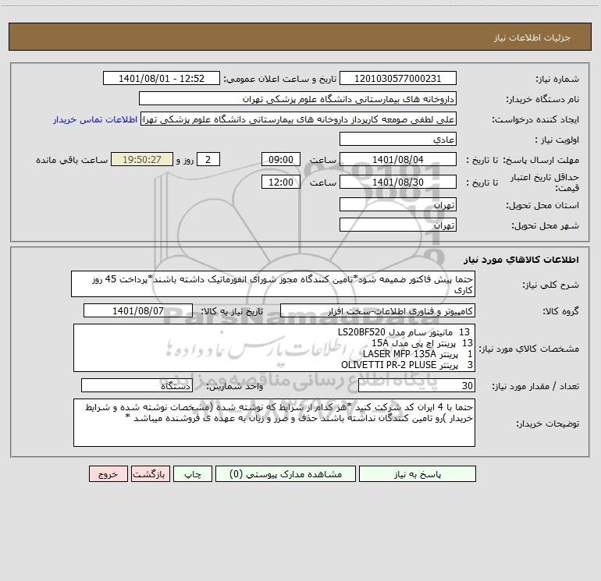This screenshot has height=581, width=601.
Task: Click the delivery province field تهران
Action: (x=398, y=204)
